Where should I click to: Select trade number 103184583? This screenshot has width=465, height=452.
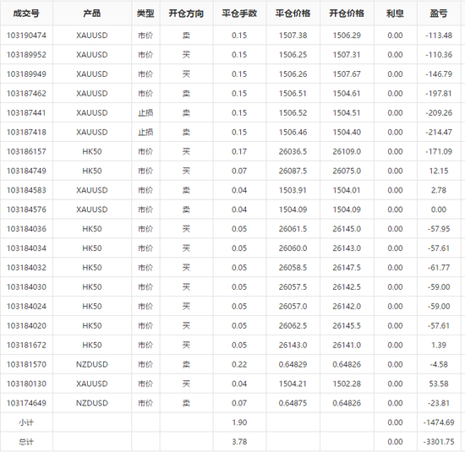coord(26,190)
